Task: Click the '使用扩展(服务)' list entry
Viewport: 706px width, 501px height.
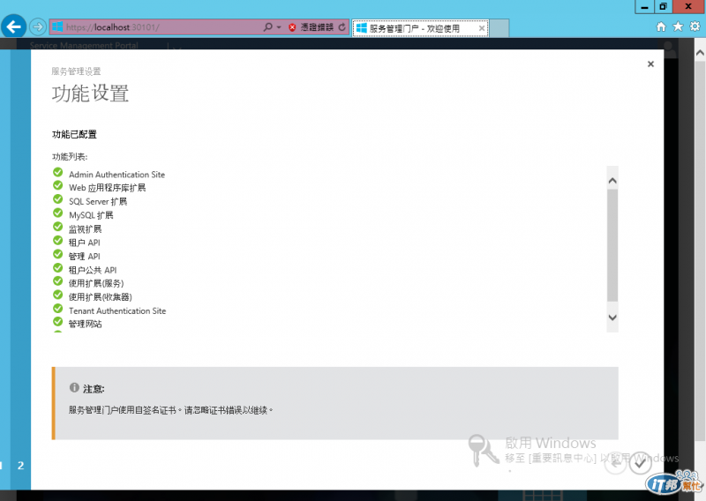Action: click(x=96, y=284)
